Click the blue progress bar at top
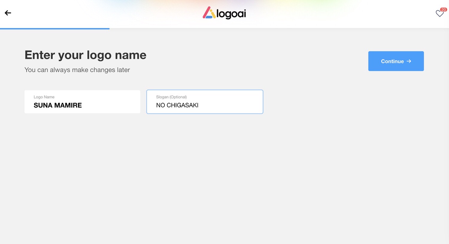449x244 pixels. (x=55, y=29)
